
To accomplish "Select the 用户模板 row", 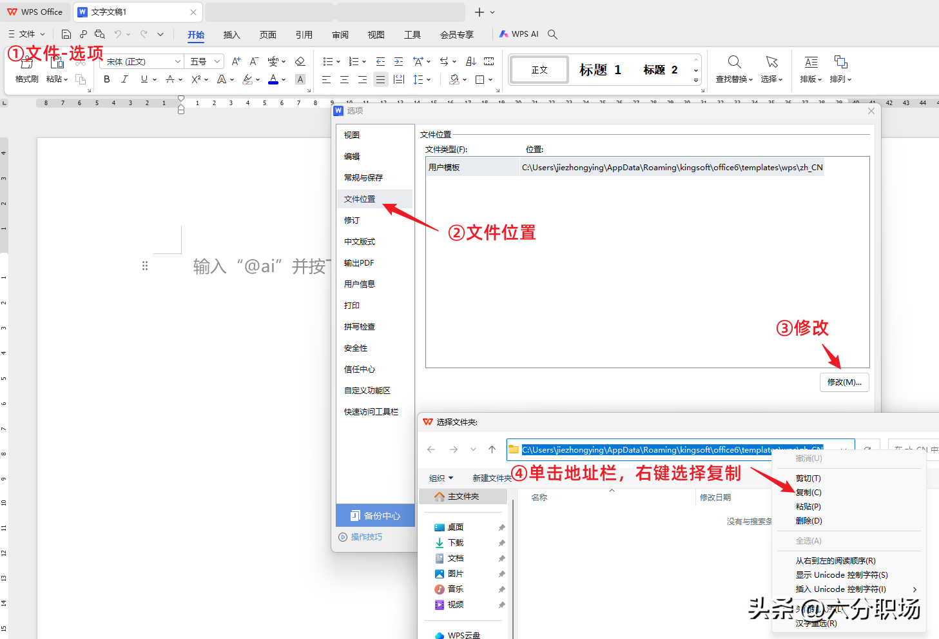I will coord(625,168).
